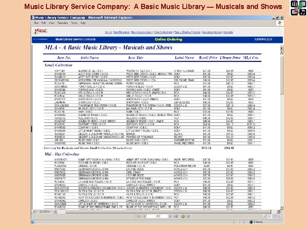Screen dimensions: 307x230
Task: Click the IE page icon in title bar
Action: (x=33, y=17)
